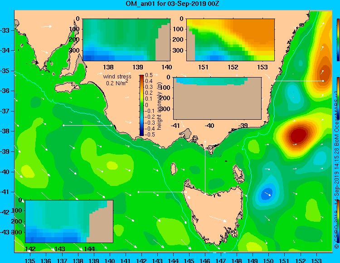Open the depth section inset spanning 151–153
The image size is (340, 263).
click(x=230, y=40)
